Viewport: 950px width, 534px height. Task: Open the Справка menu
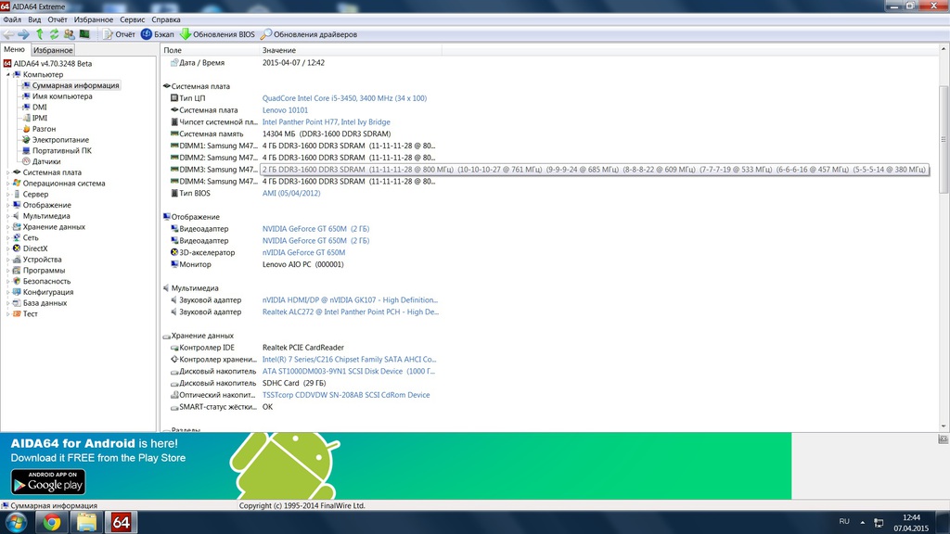click(x=166, y=19)
